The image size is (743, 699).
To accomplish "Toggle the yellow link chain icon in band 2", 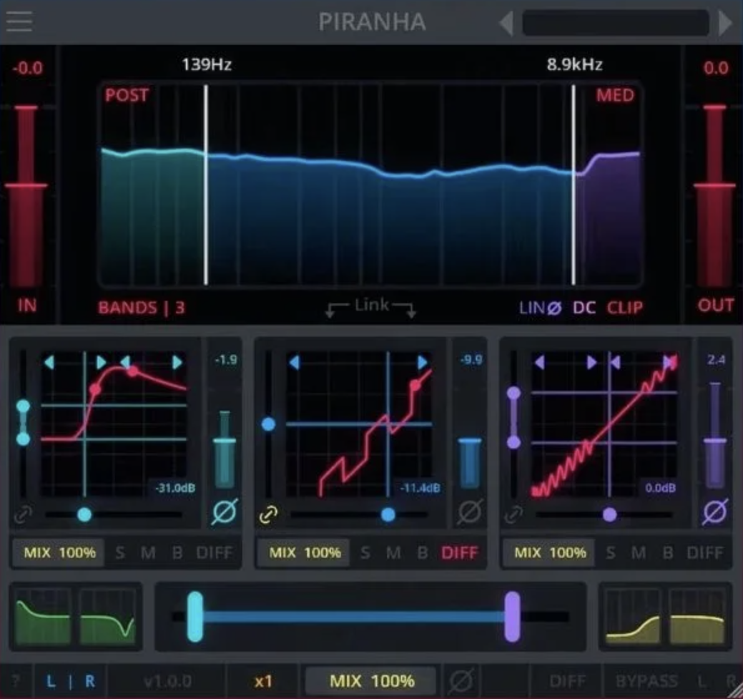I will 268,514.
